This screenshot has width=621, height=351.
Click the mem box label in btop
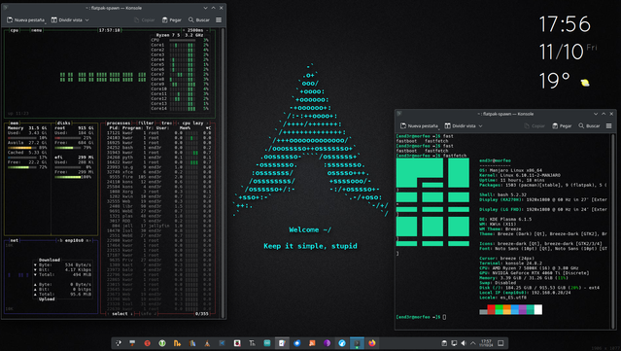pos(15,123)
